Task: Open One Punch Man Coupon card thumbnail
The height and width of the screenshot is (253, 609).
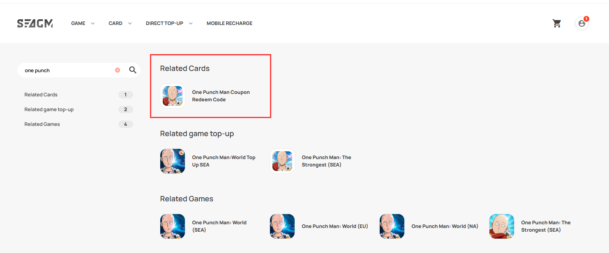Action: [173, 96]
